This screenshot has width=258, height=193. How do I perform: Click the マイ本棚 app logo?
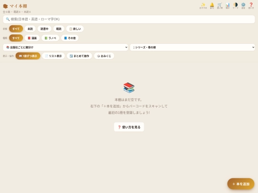pyautogui.click(x=5, y=6)
